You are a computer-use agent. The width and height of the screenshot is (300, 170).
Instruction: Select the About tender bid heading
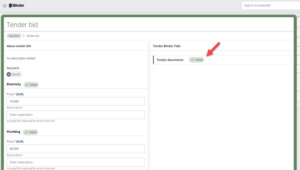(19, 46)
